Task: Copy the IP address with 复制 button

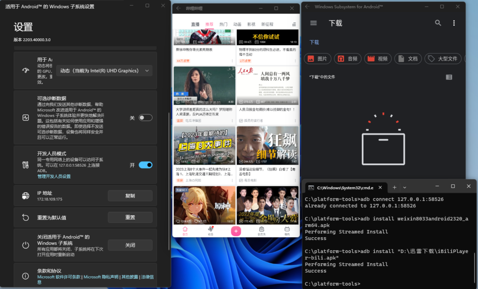Action: pyautogui.click(x=130, y=196)
